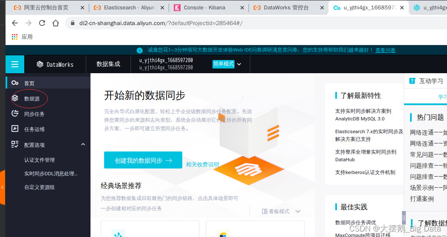Open 认证文件管理 submenu item
The image size is (447, 237).
40,160
